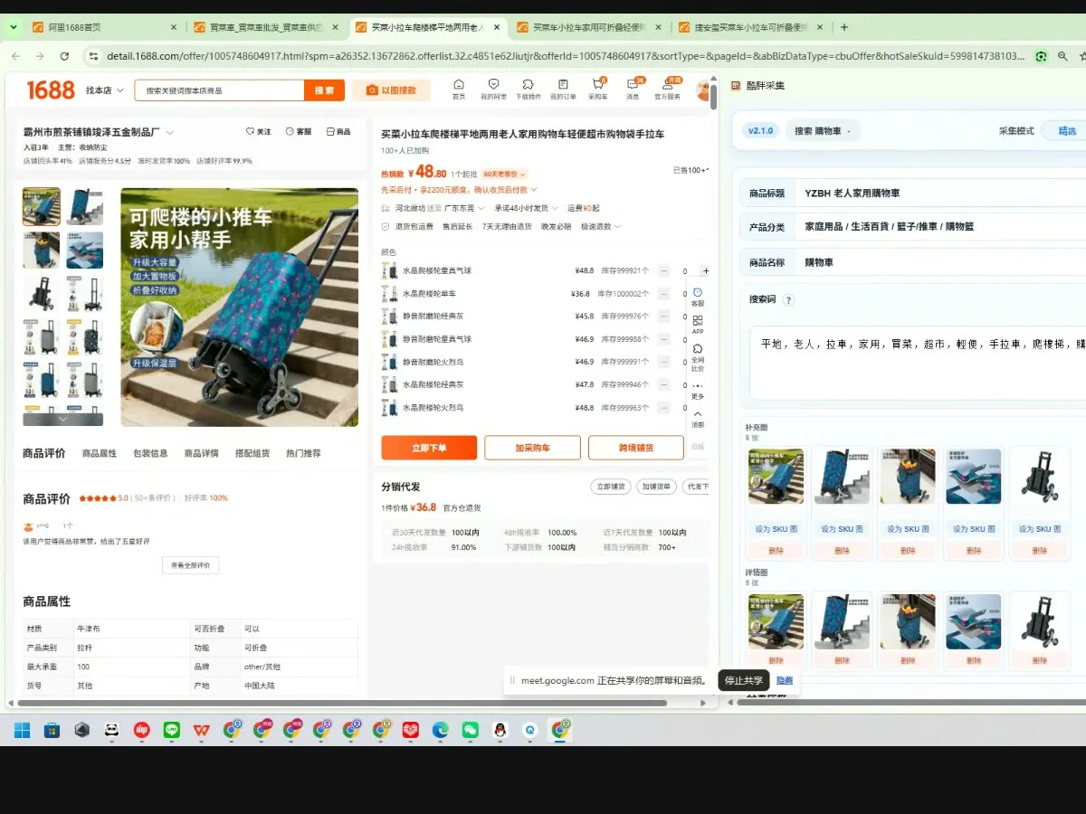This screenshot has width=1086, height=814.
Task: Click floating sidebar 更多 icon
Action: [698, 391]
